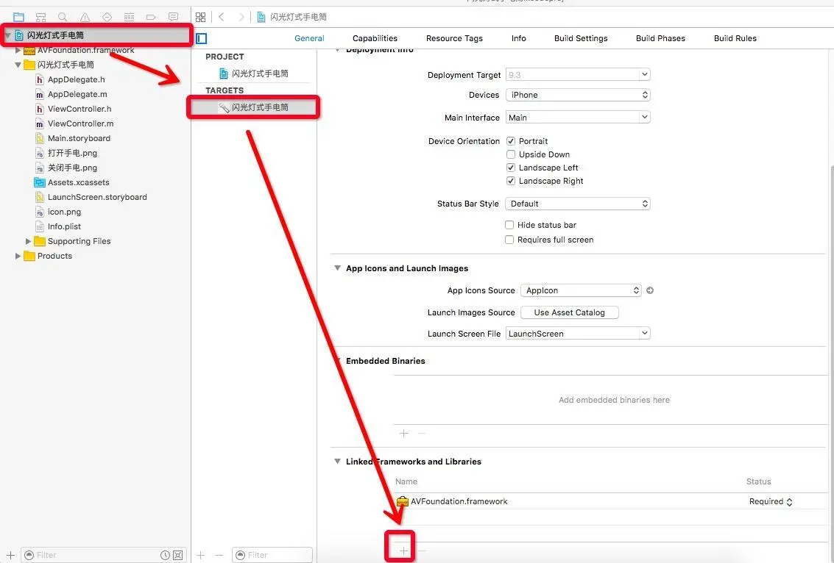Viewport: 834px width, 563px height.
Task: Open AppDelegate.h in the navigator
Action: click(x=76, y=79)
